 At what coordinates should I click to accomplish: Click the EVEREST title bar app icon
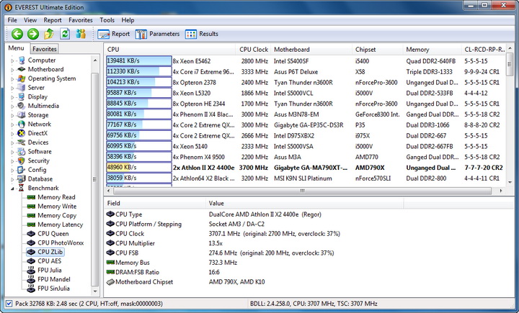8,7
